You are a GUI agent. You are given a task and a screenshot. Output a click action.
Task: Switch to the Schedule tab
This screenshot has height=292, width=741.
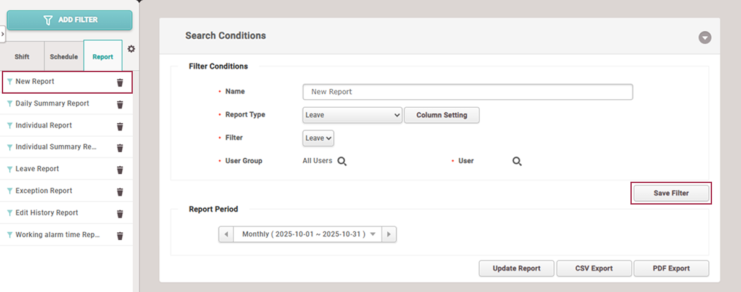coord(64,57)
